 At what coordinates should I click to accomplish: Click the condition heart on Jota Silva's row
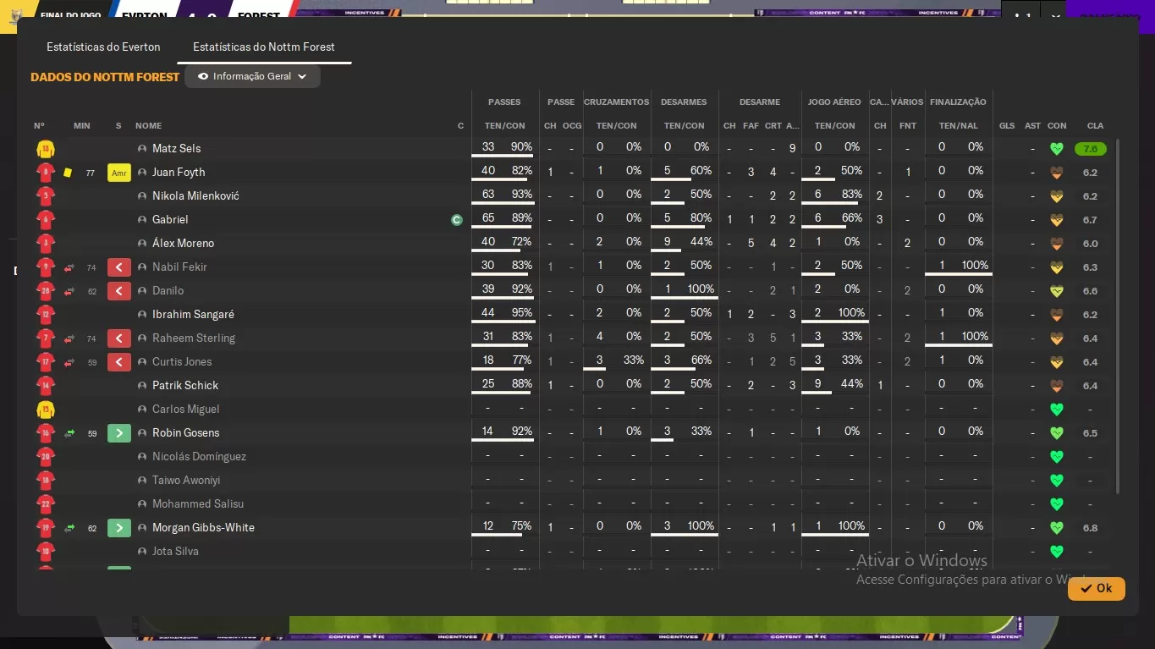tap(1056, 552)
